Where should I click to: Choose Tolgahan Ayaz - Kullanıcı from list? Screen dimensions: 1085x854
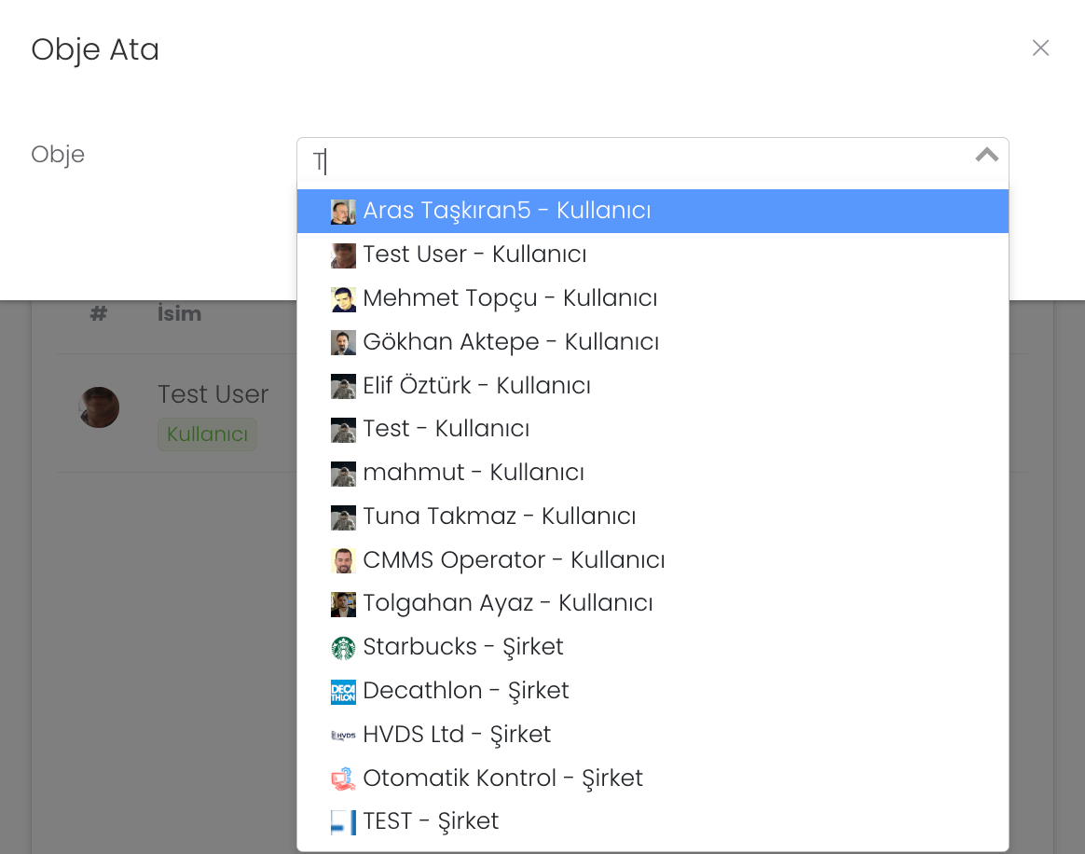[x=507, y=603]
